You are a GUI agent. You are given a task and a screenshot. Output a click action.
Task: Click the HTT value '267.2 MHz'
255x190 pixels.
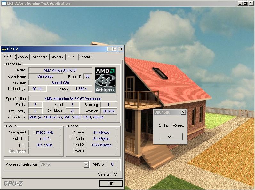(x=44, y=145)
